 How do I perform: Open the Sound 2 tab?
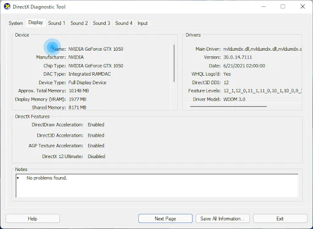click(79, 23)
